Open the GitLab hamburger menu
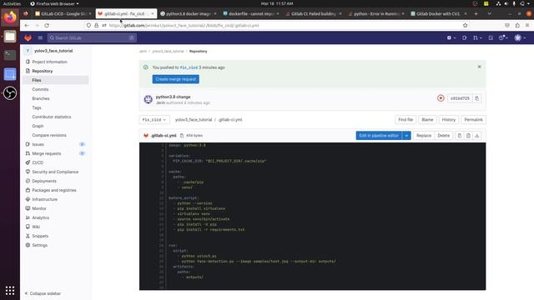Viewport: 534px width, 300px height. [40, 37]
